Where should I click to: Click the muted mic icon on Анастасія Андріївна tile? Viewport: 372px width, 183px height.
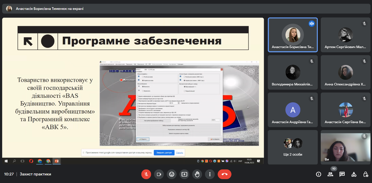pos(312,98)
